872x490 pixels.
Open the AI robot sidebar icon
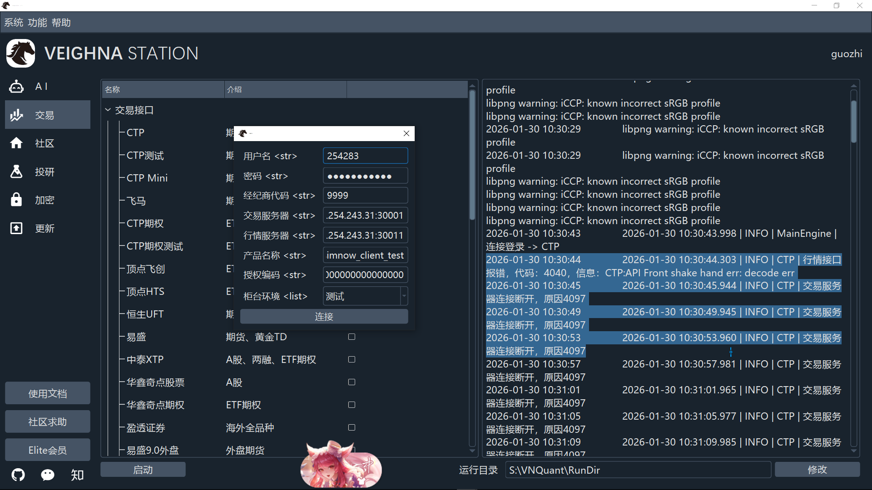17,86
